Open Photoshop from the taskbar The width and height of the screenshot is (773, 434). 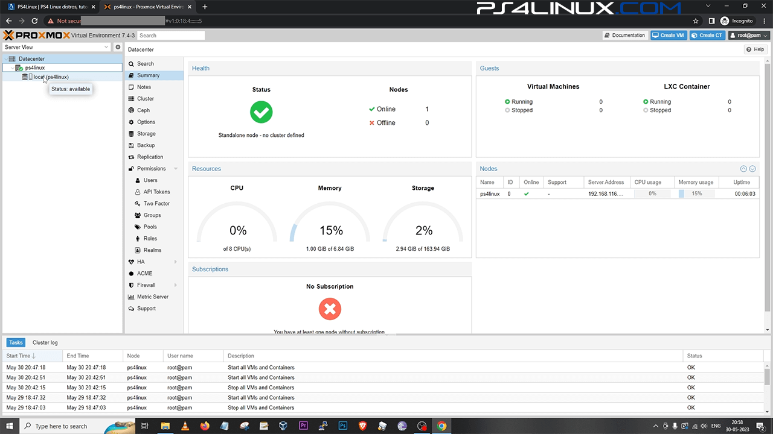tap(343, 426)
